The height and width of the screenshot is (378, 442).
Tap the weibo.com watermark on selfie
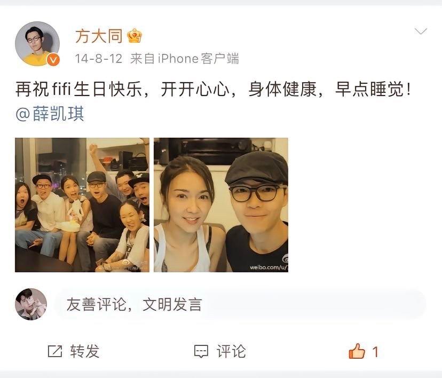[269, 267]
